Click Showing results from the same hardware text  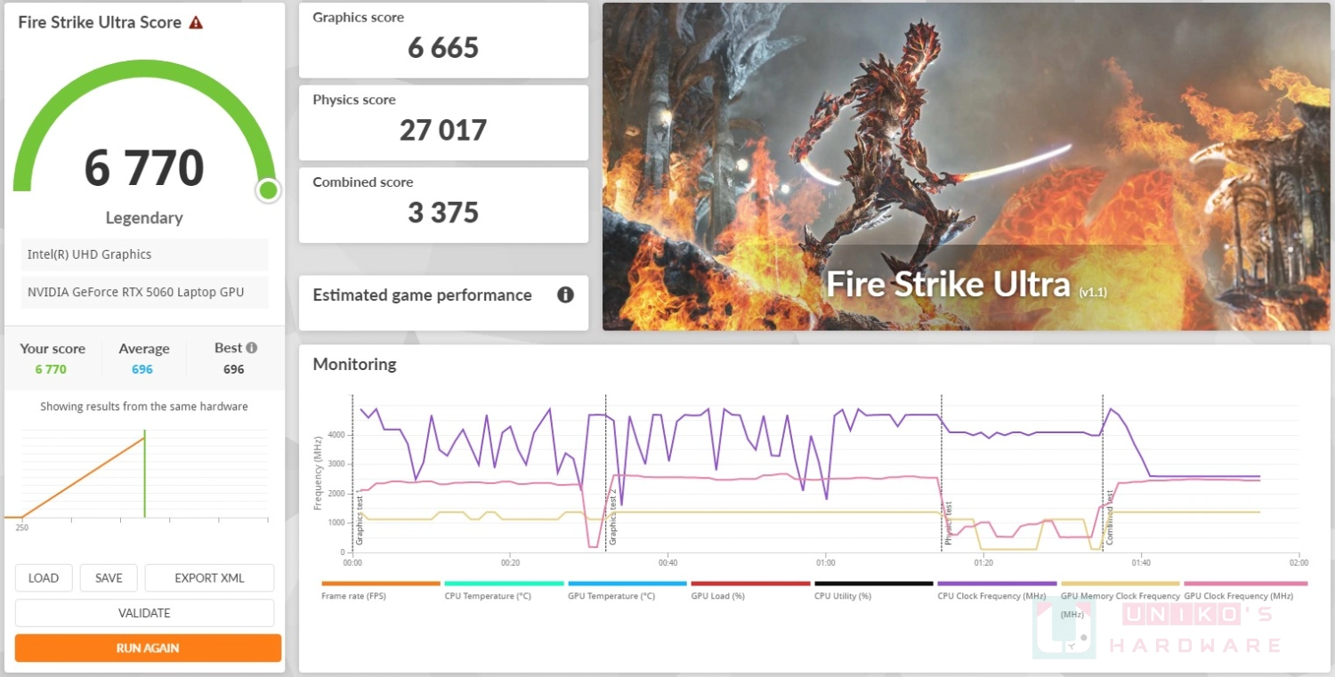tap(144, 407)
